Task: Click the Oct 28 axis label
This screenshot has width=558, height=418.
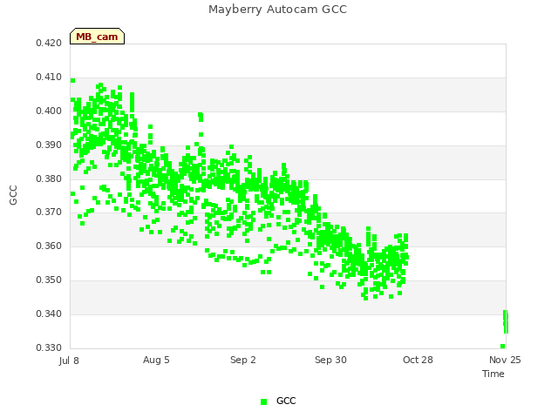Action: (x=418, y=360)
